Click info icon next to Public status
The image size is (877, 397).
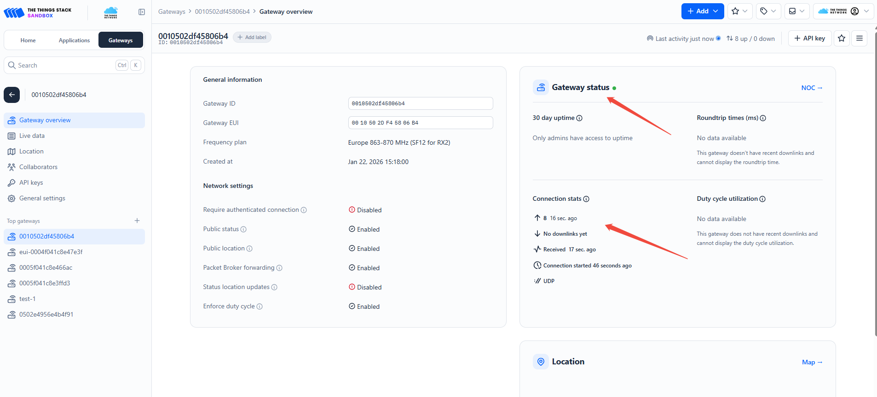243,229
